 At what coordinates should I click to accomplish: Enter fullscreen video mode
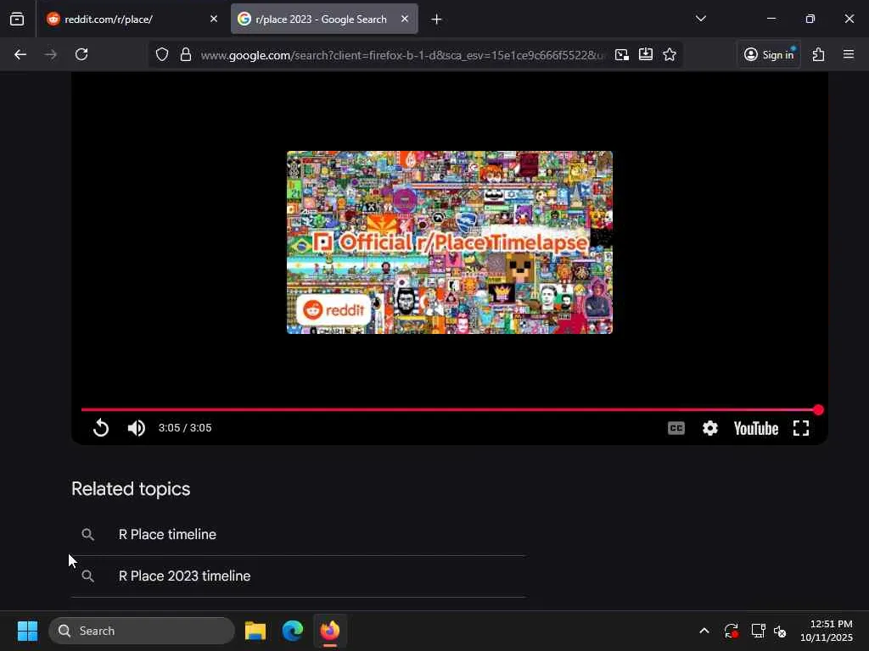pos(801,428)
